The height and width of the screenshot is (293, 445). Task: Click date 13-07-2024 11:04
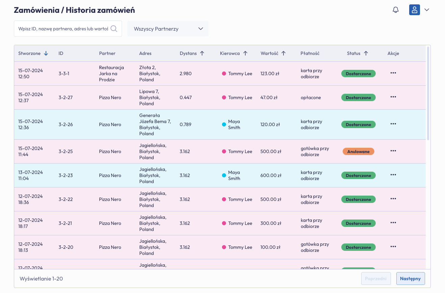point(30,175)
